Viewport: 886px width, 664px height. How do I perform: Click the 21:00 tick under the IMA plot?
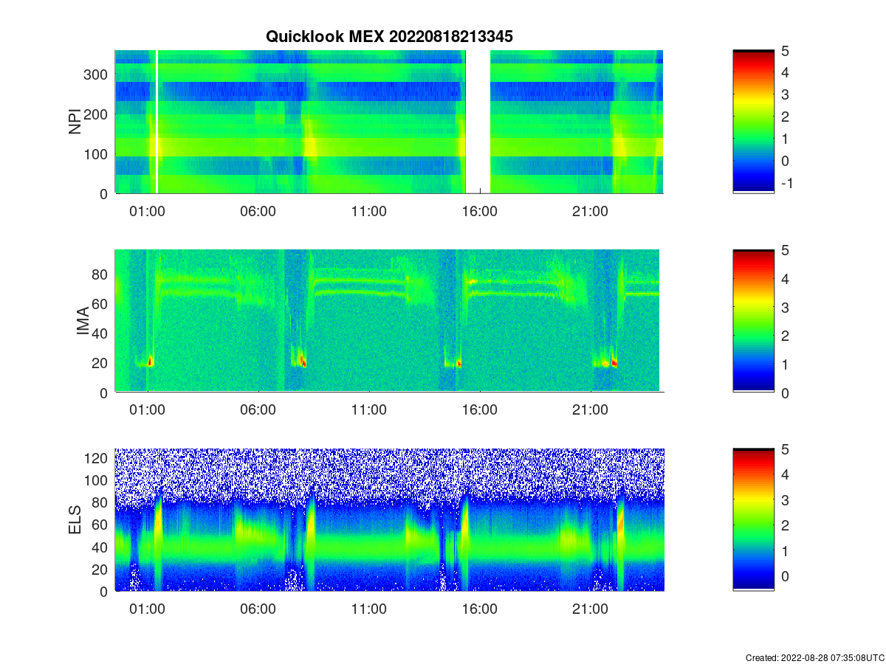click(591, 410)
